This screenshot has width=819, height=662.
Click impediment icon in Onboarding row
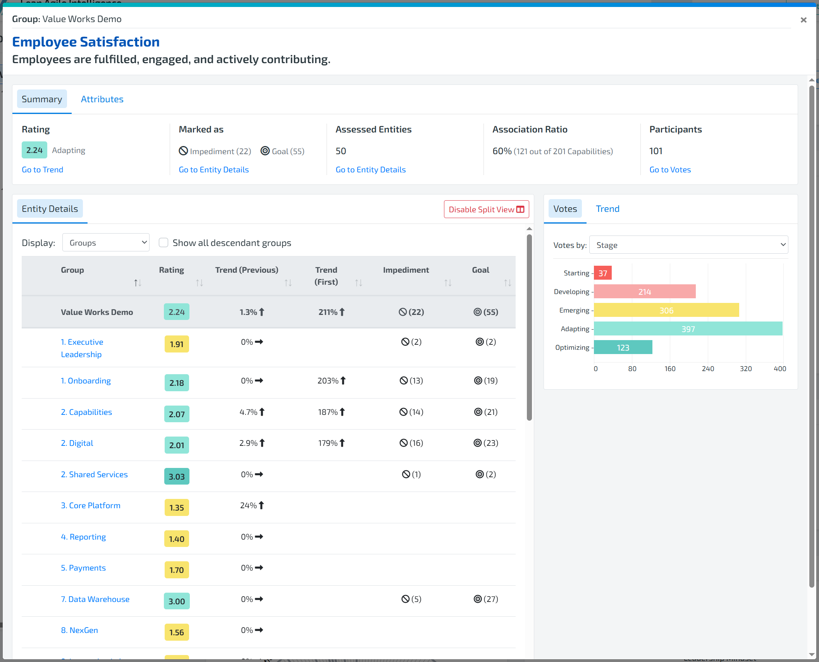tap(404, 380)
